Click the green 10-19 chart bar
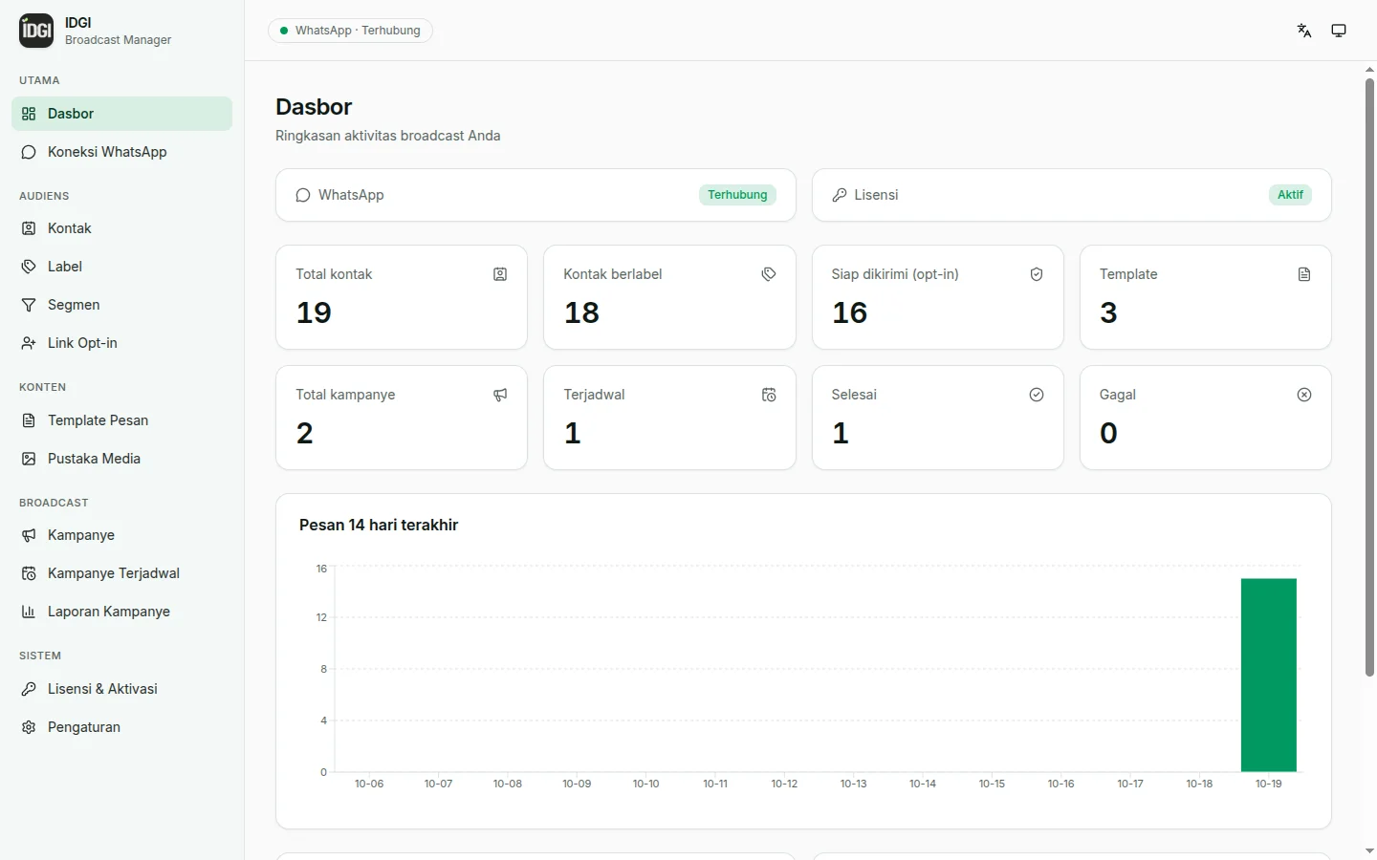1377x860 pixels. 1269,675
